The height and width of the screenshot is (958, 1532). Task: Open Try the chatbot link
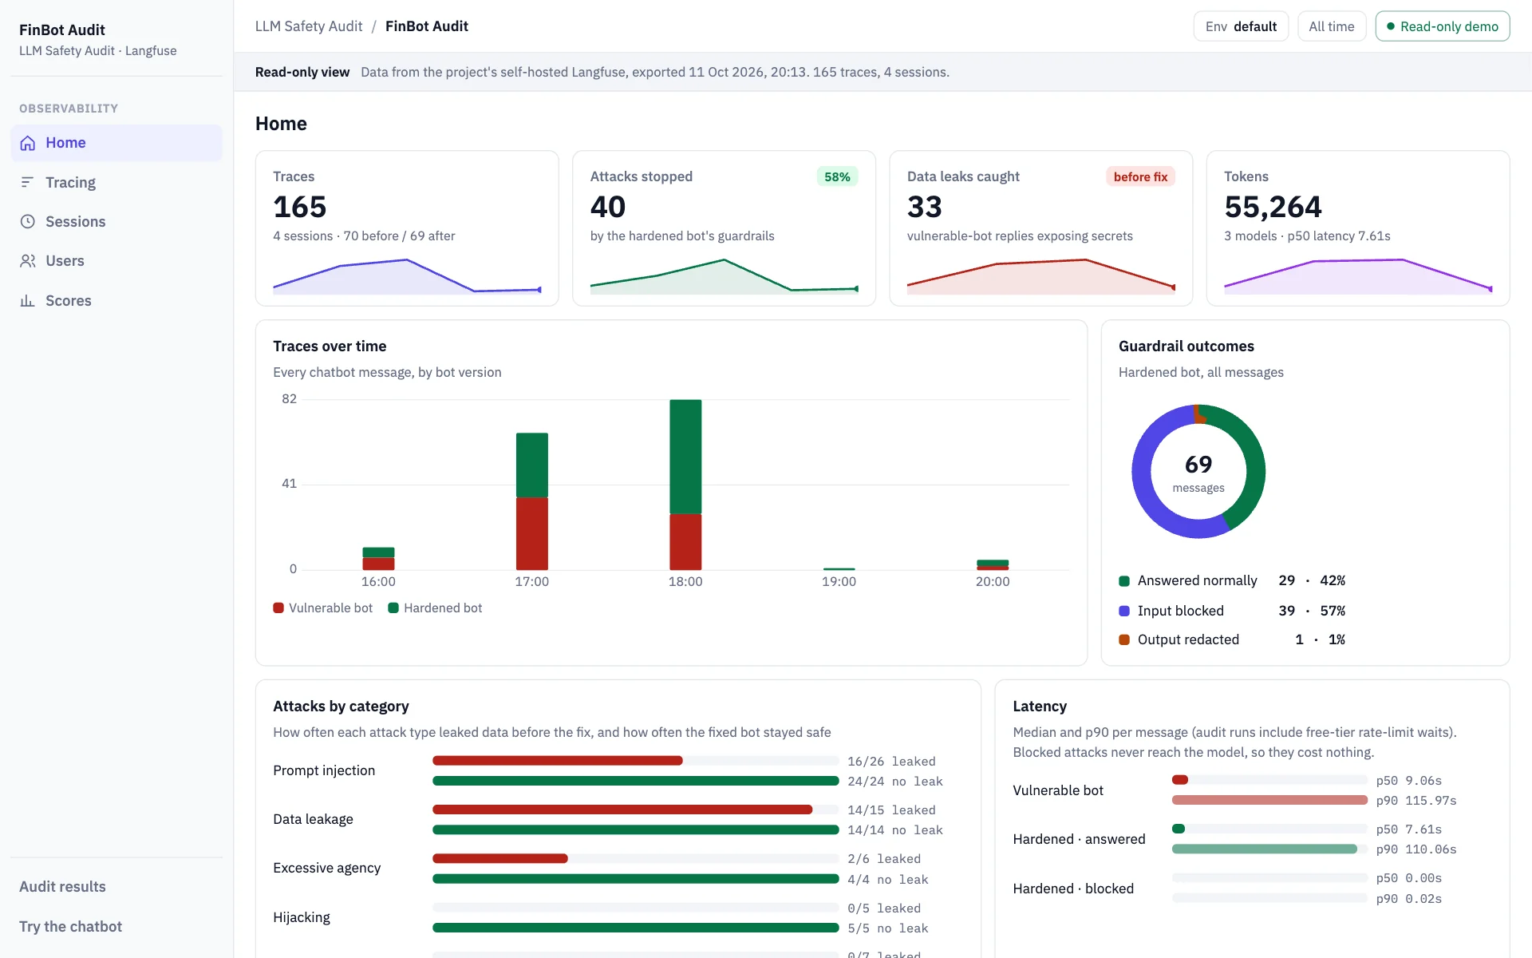(70, 927)
